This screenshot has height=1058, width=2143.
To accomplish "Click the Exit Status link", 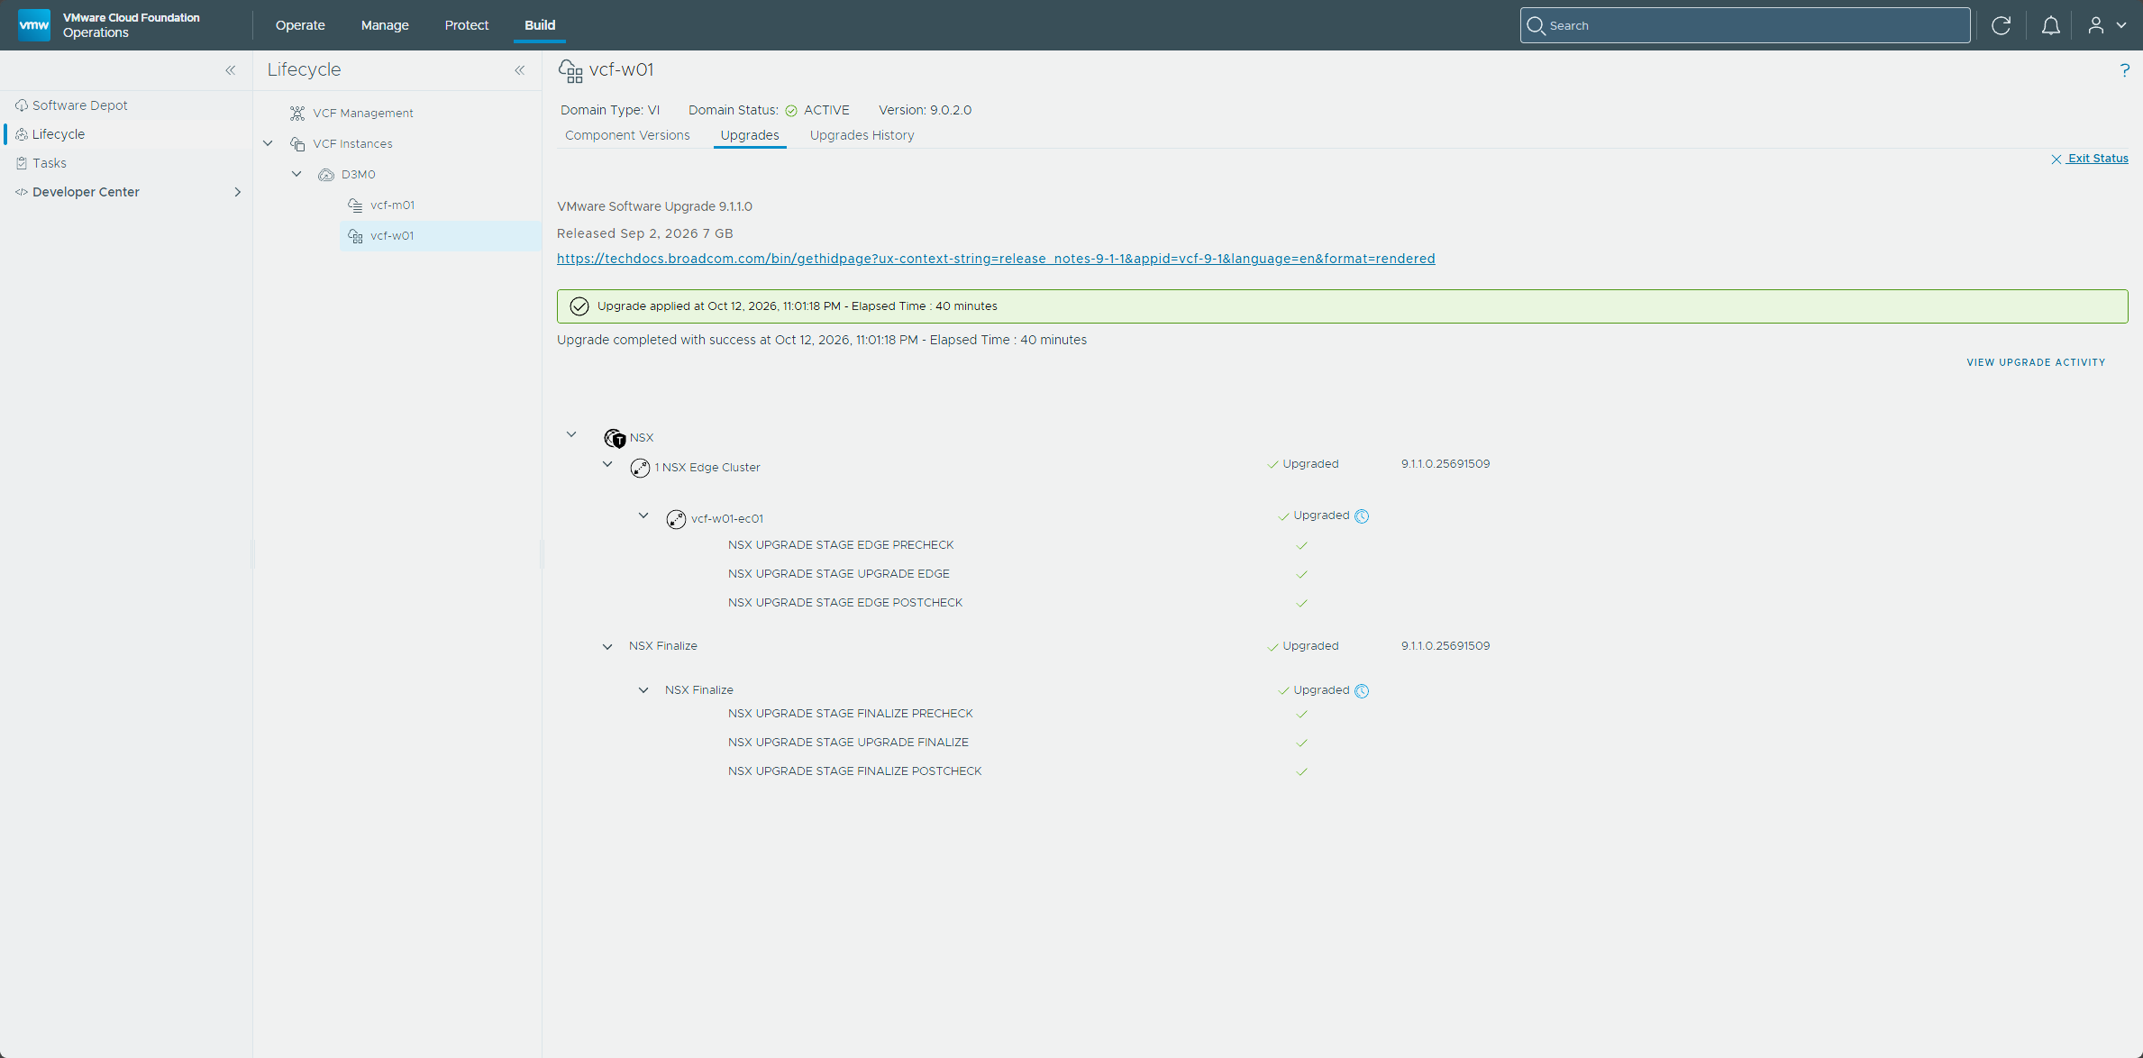I will click(2090, 159).
